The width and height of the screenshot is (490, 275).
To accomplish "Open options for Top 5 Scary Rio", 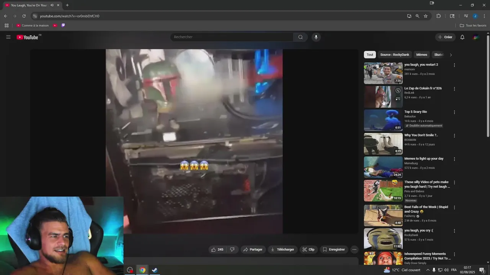I will pyautogui.click(x=454, y=112).
